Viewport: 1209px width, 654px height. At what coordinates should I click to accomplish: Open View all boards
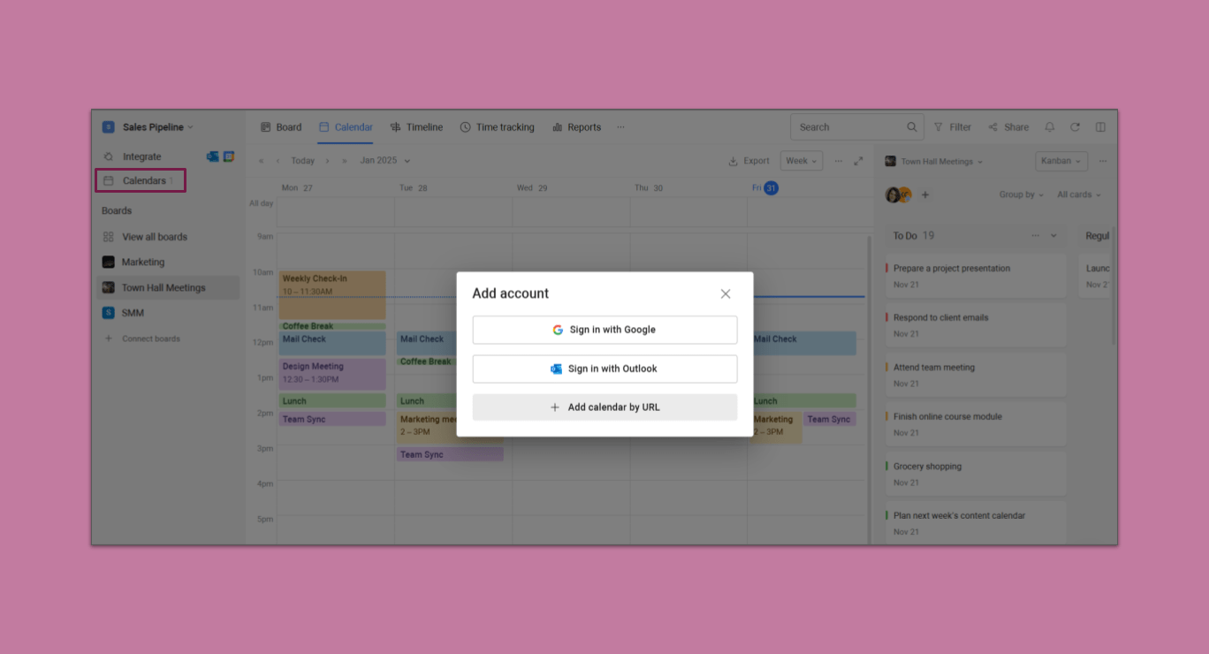point(155,237)
